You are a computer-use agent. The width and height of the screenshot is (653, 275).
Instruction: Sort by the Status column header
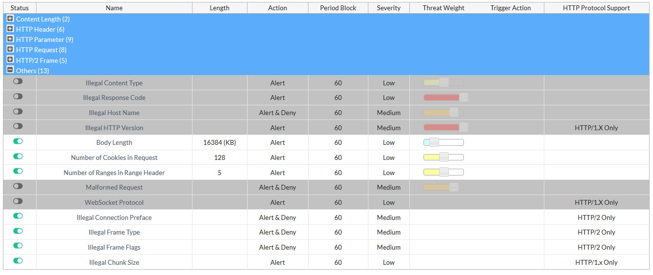tap(19, 8)
